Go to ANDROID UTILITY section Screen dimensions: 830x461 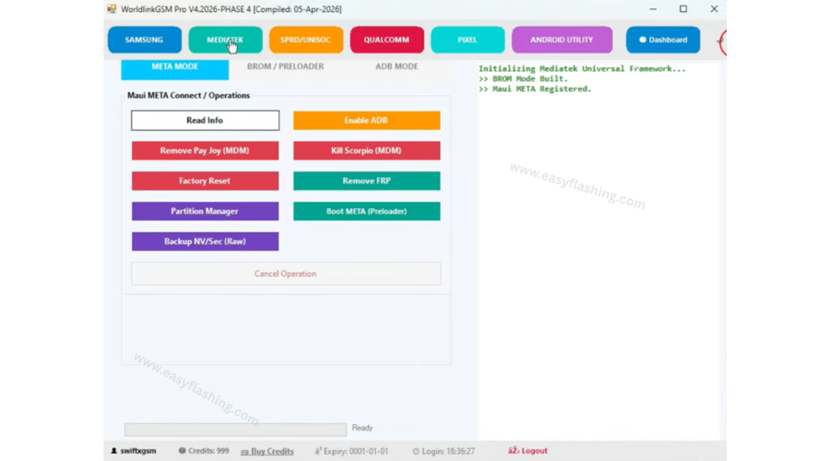[x=562, y=40]
